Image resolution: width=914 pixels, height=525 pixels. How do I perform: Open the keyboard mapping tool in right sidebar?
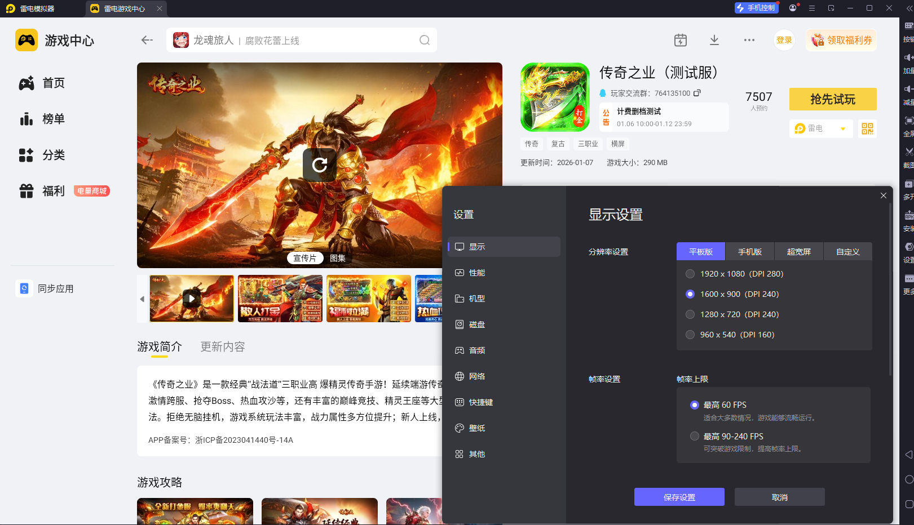908,26
